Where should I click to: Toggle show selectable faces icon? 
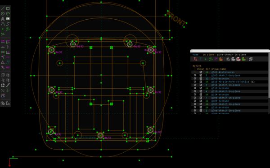221,59
